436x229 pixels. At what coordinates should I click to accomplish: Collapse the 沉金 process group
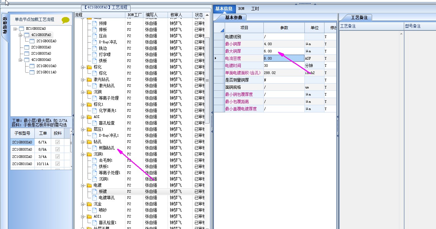82,204
